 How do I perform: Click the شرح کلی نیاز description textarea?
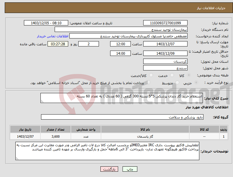[122, 98]
